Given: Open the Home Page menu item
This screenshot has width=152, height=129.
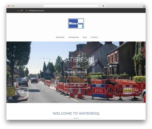Looking at the screenshot, I should tap(60, 37).
